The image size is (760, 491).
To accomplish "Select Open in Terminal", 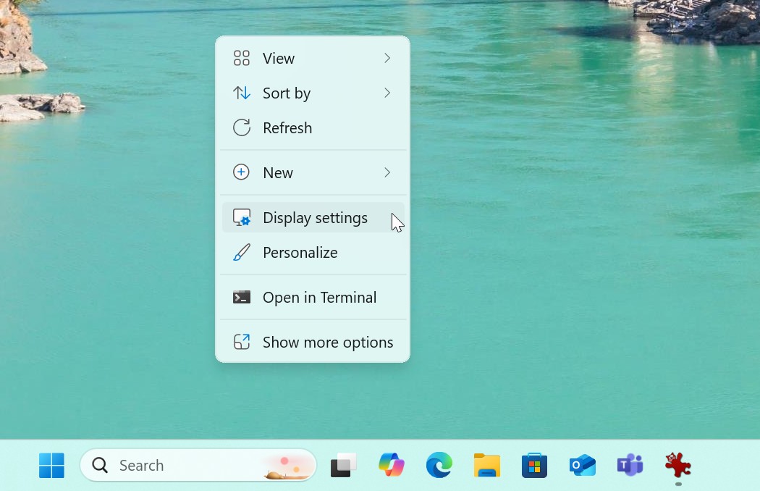I will (x=319, y=298).
